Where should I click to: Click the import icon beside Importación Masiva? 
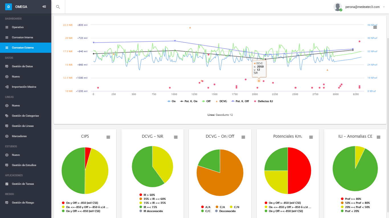pos(7,87)
